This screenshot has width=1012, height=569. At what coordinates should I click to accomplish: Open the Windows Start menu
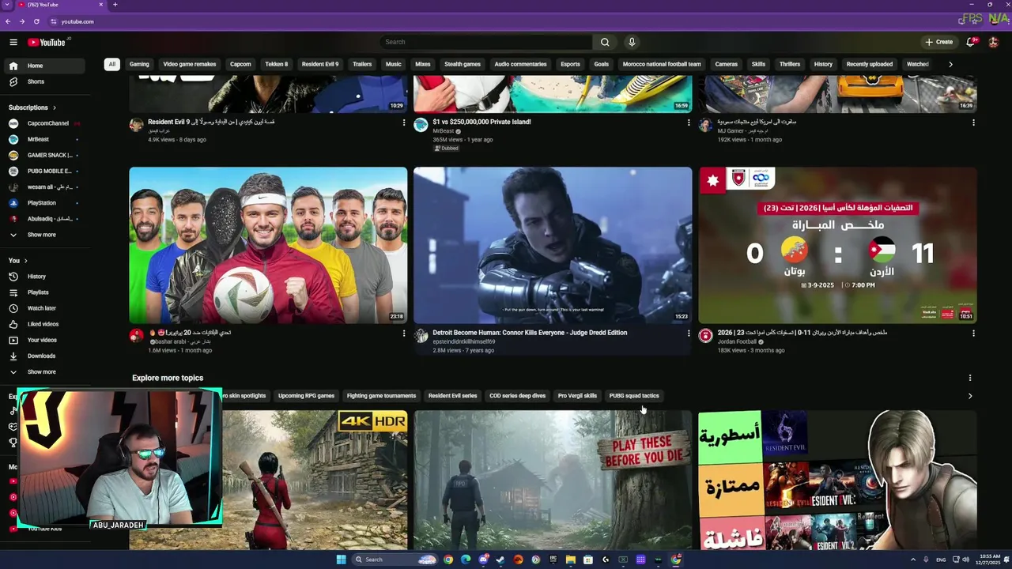click(341, 560)
